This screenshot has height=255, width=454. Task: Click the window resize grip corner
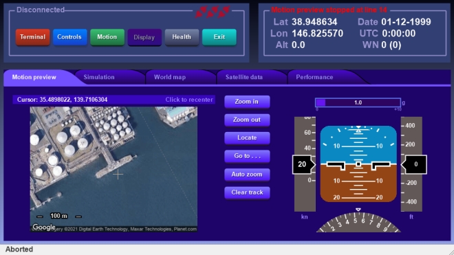tap(451, 252)
